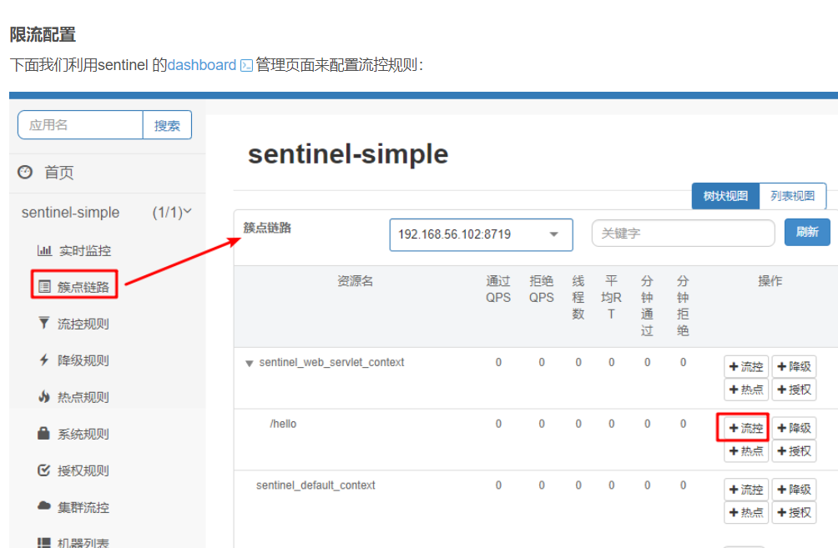This screenshot has width=838, height=548.
Task: Add 热点 rule for sentinel_default_context
Action: click(747, 512)
